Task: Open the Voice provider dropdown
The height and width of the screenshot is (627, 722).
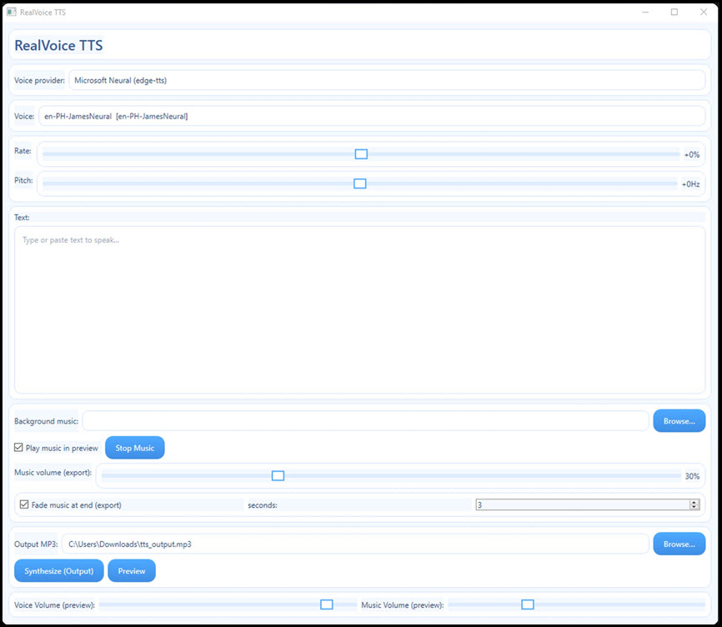Action: (387, 80)
